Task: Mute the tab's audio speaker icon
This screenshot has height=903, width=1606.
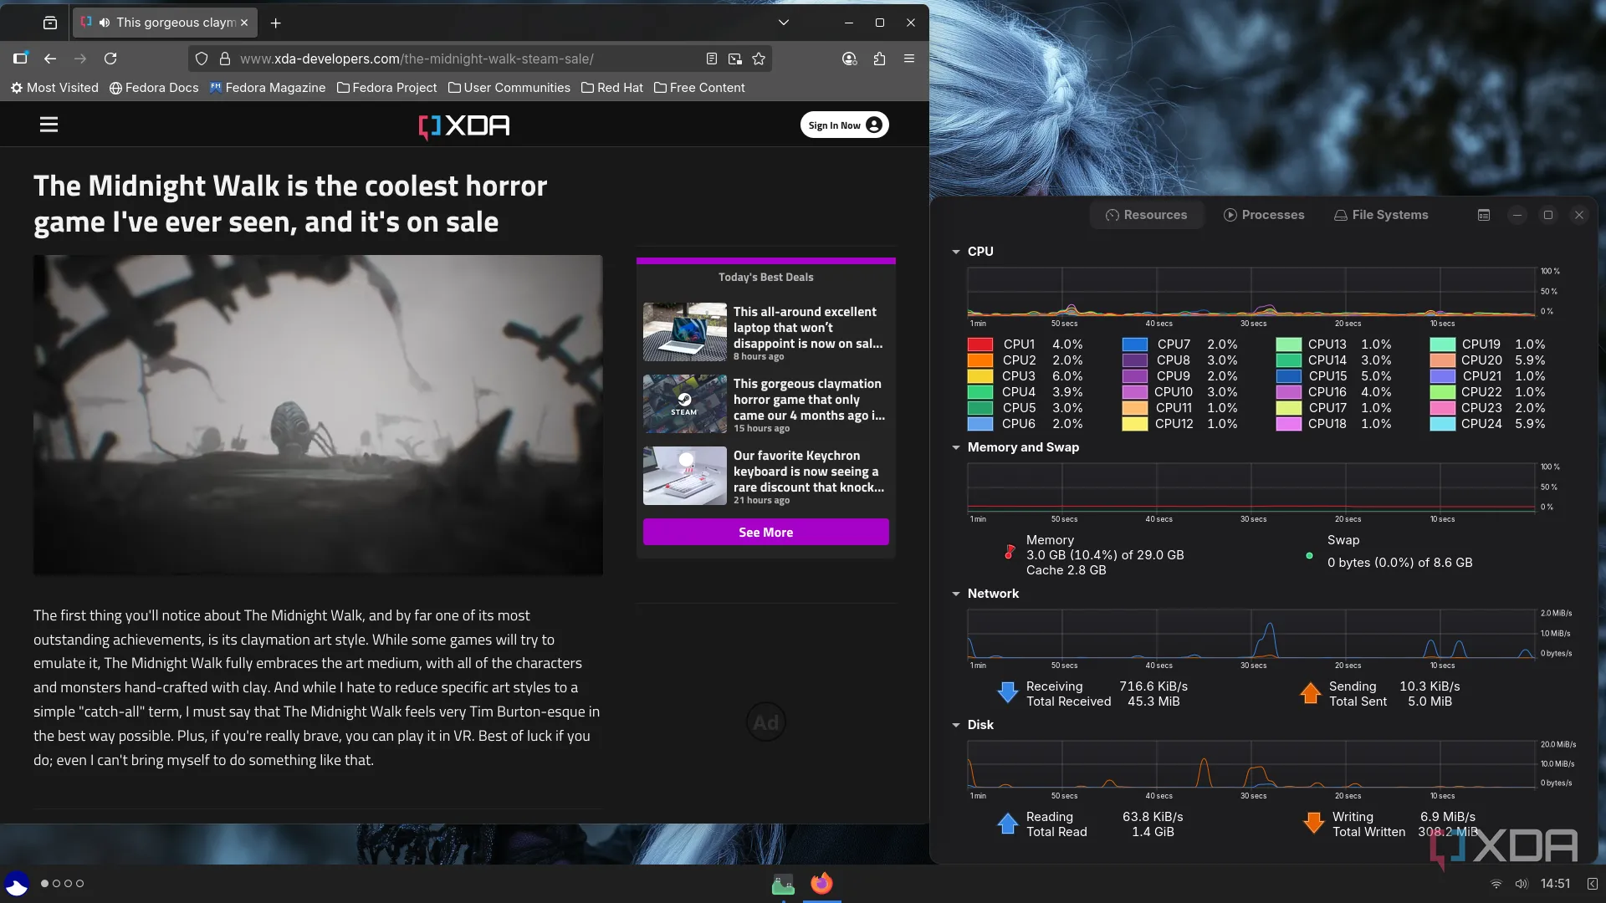Action: coord(104,23)
